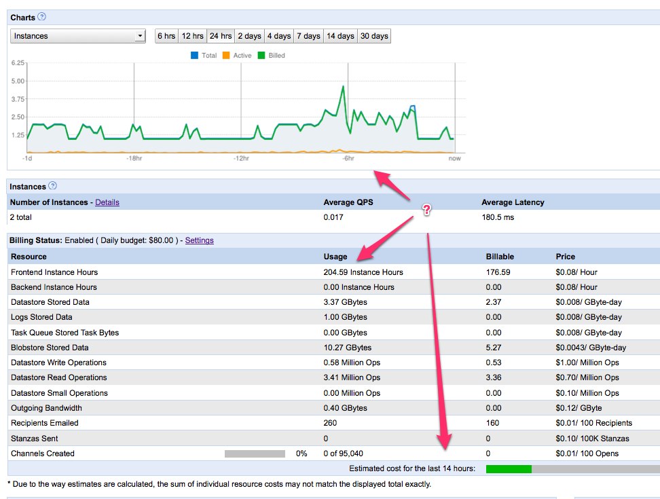Select the 14 days time range
660x499 pixels.
click(340, 36)
